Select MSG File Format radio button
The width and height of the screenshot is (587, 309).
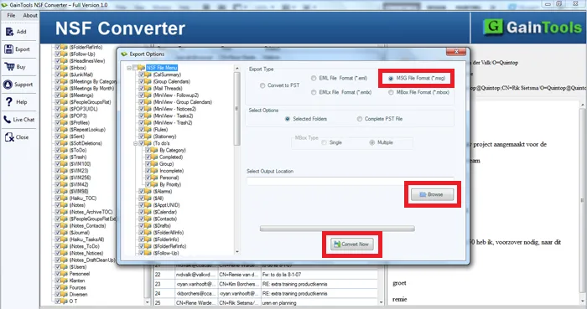tap(391, 79)
